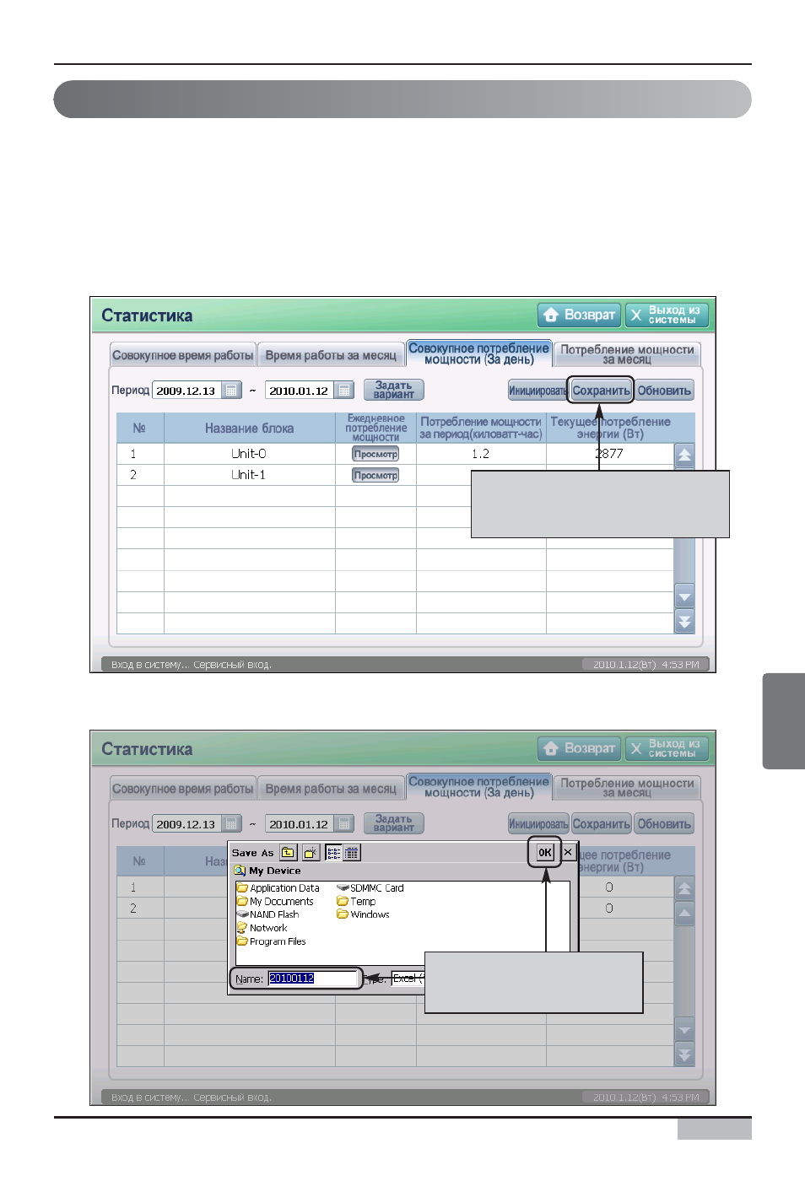Click 'Просмотр' button for Unit-0 row
Screen dimensions: 805x1181
pyautogui.click(x=375, y=454)
